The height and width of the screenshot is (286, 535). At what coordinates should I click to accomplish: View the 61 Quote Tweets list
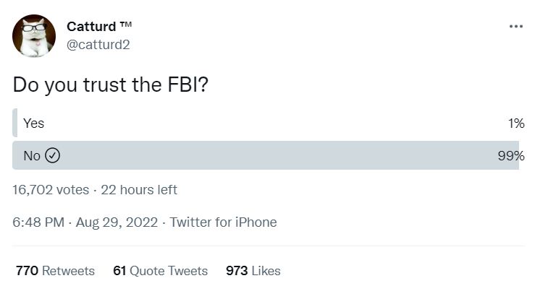click(161, 271)
